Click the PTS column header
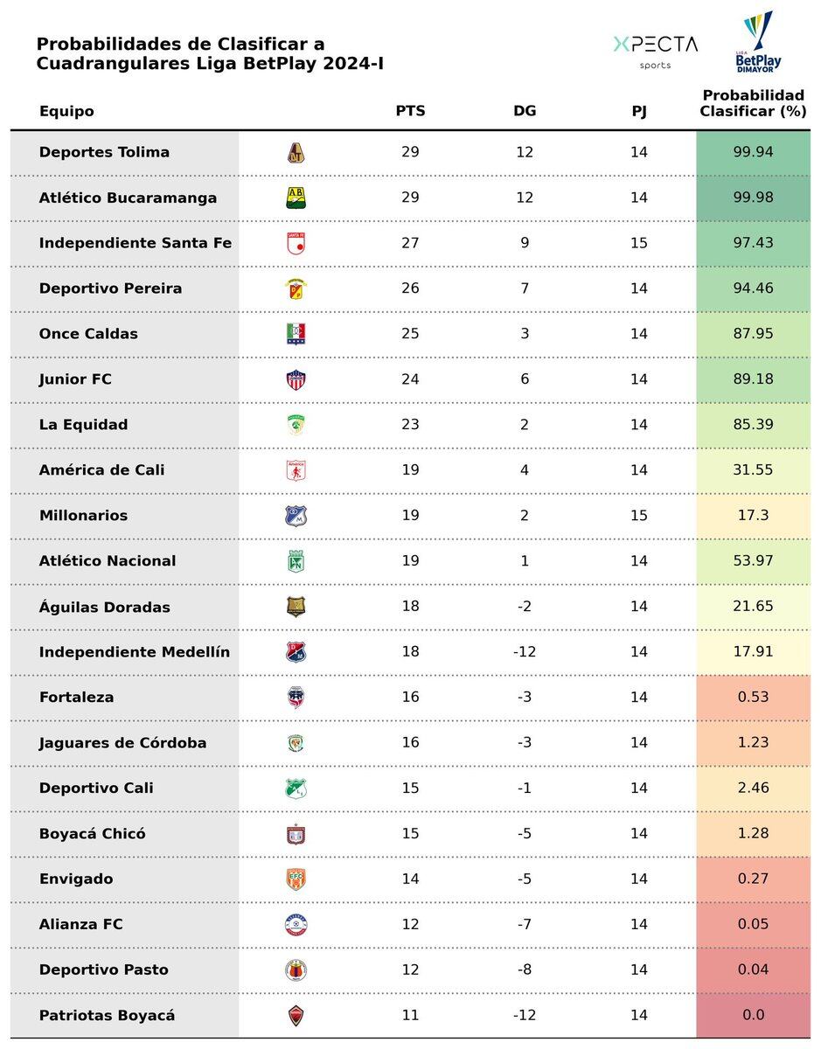 pos(410,111)
